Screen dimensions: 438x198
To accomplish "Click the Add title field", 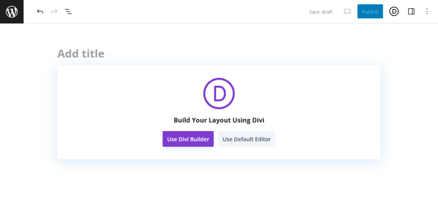I will (219, 54).
